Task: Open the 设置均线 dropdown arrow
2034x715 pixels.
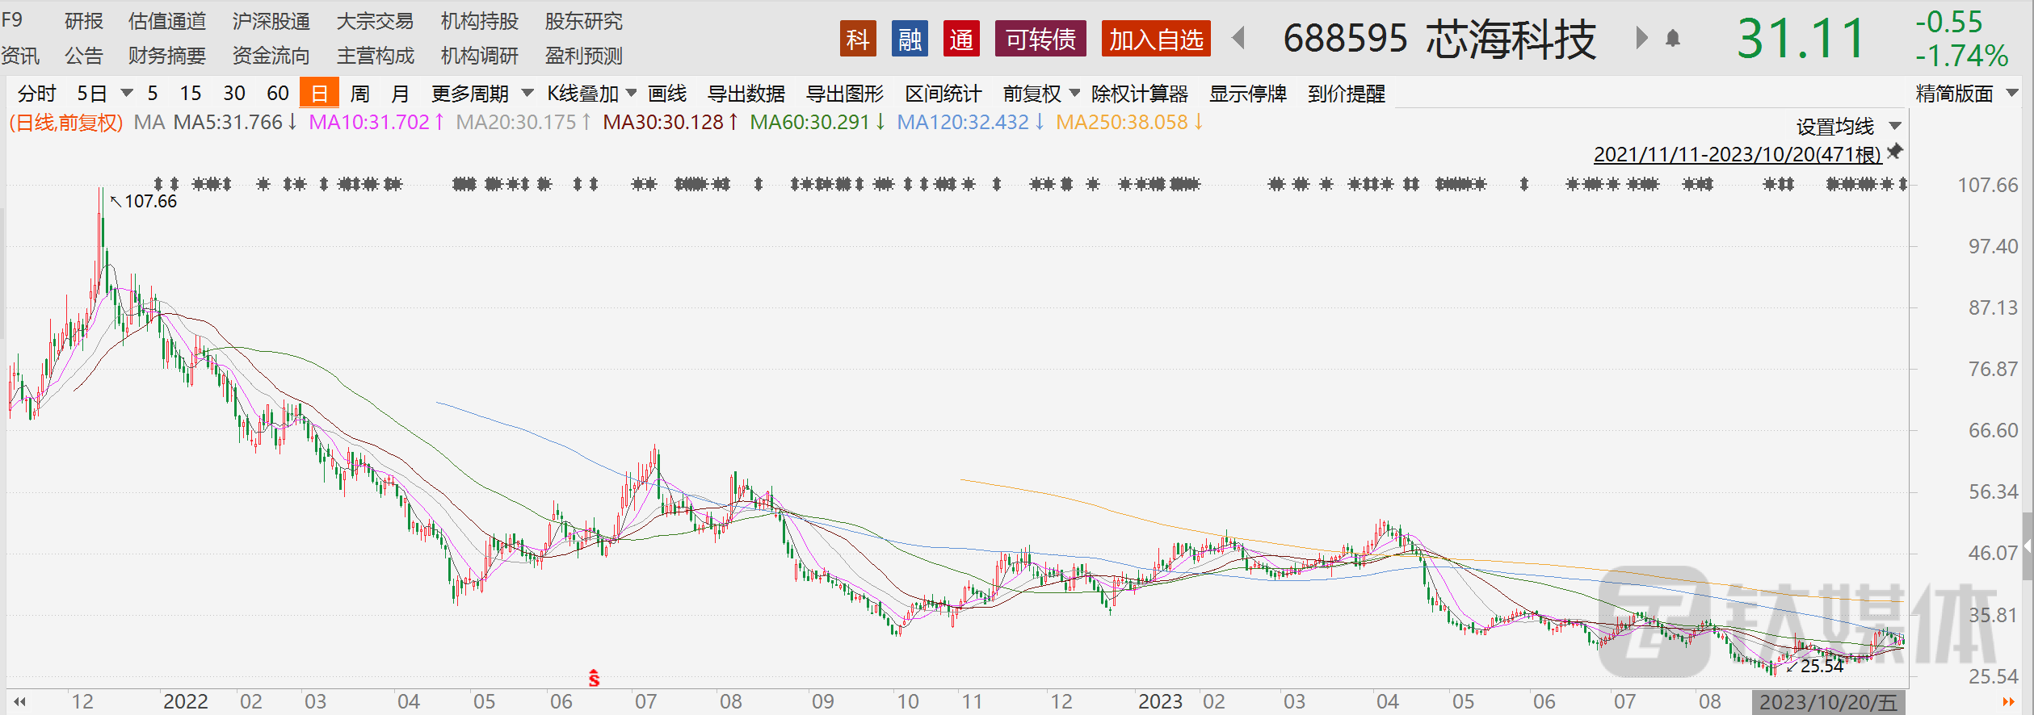Action: pyautogui.click(x=1895, y=126)
